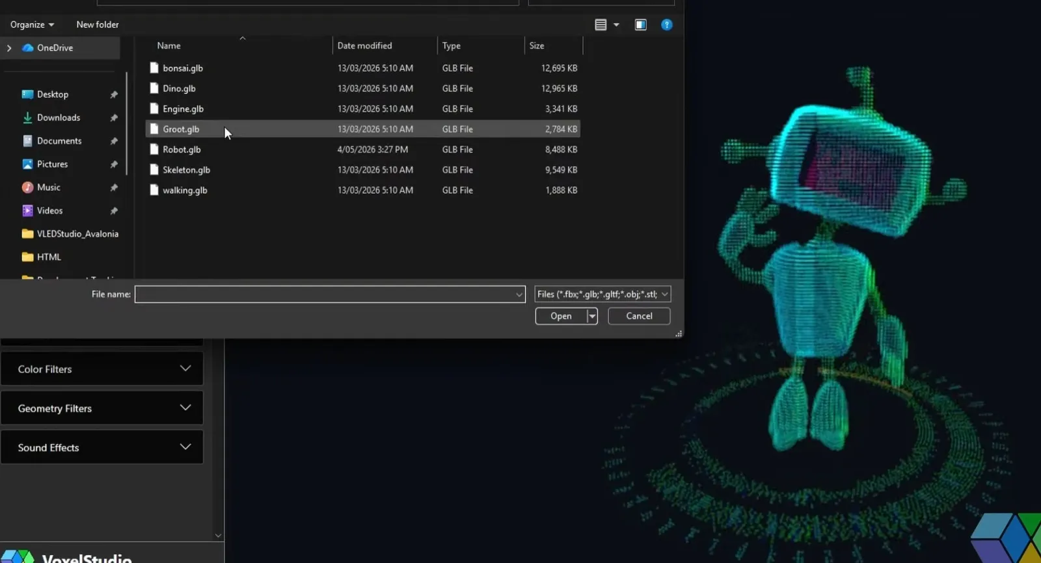This screenshot has width=1041, height=563.
Task: Open Desktop in the sidebar
Action: tap(53, 94)
